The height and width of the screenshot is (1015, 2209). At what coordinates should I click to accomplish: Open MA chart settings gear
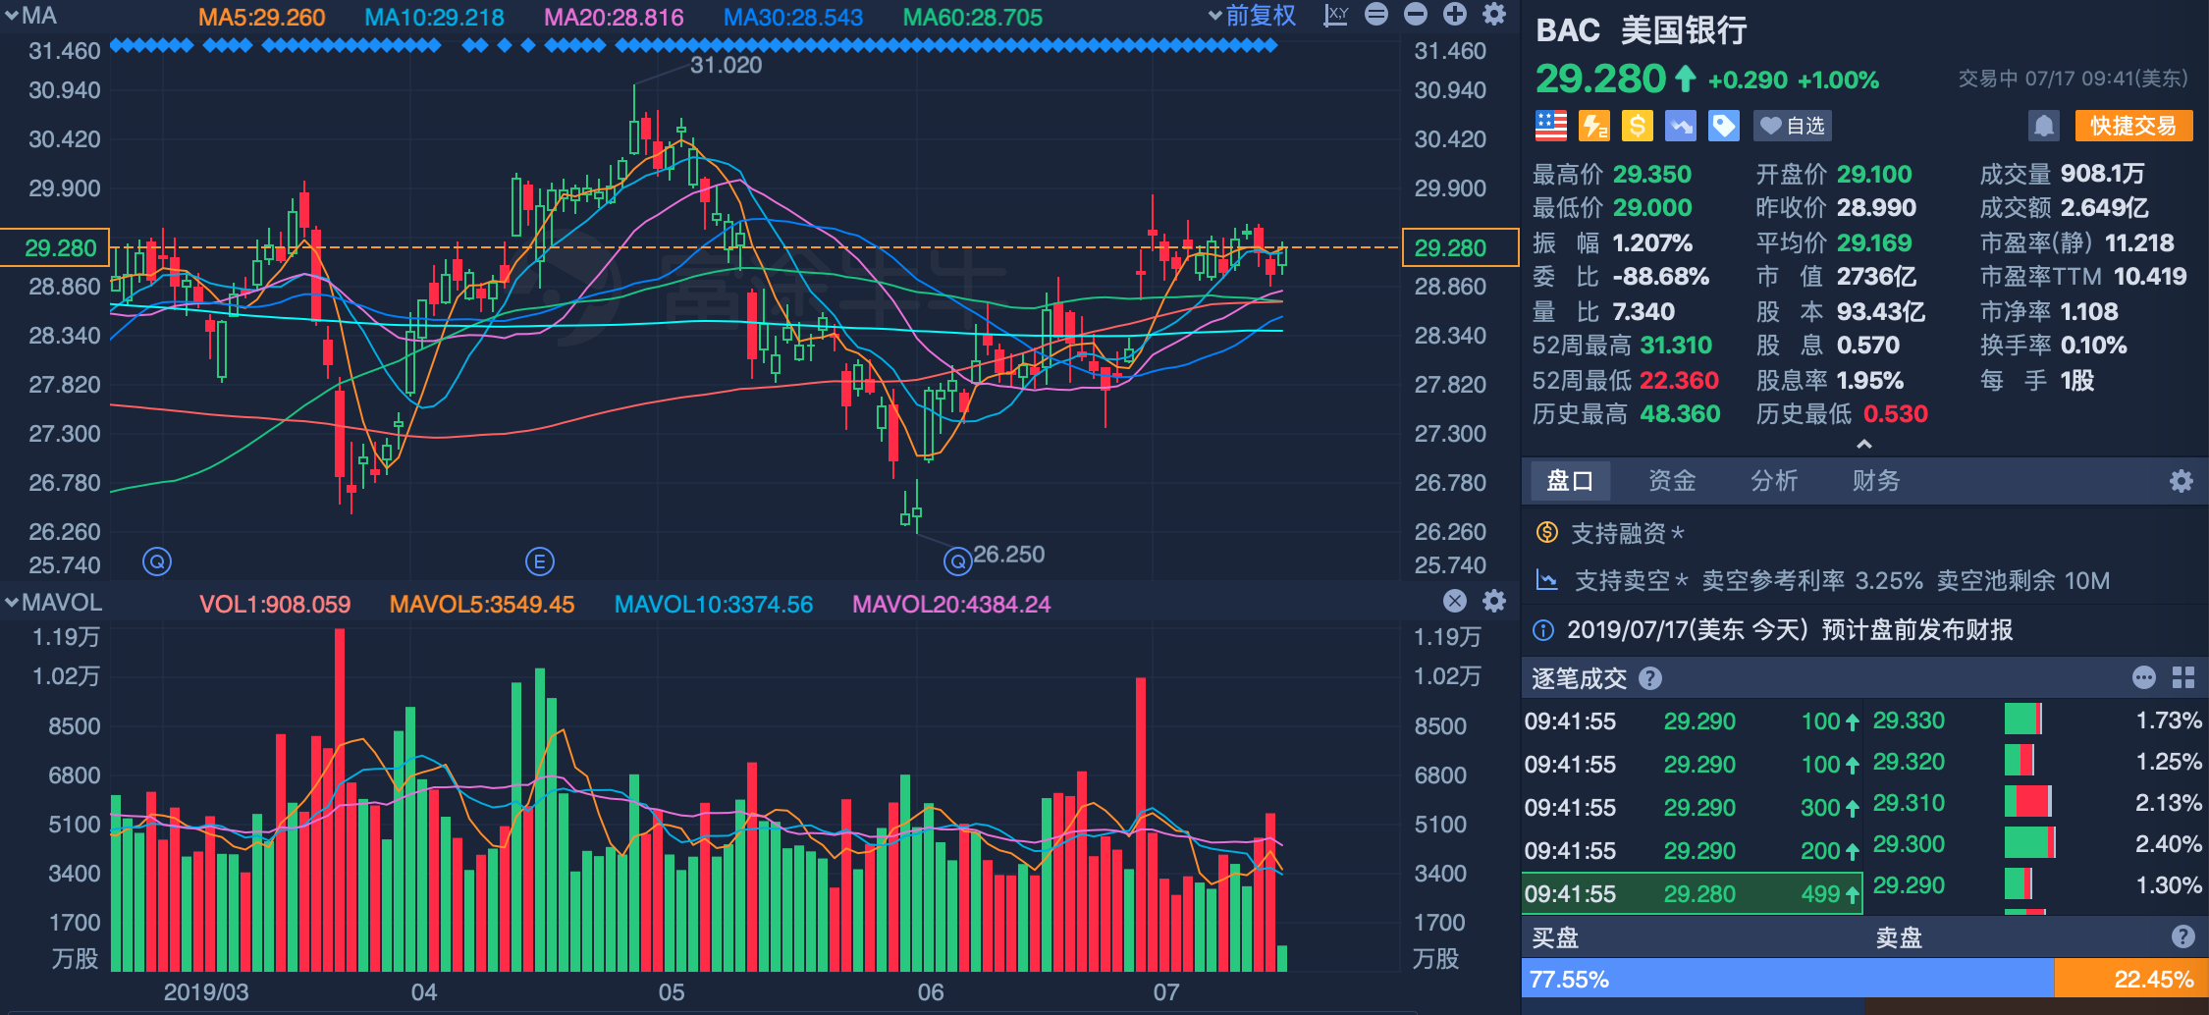[x=1494, y=15]
